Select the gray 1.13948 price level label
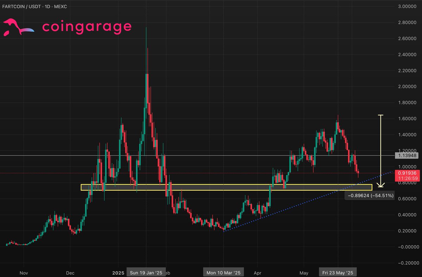 tap(408, 155)
